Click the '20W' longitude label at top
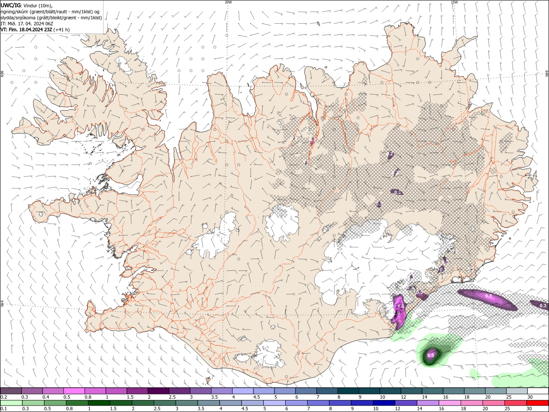This screenshot has height=412, width=549. pos(228,2)
